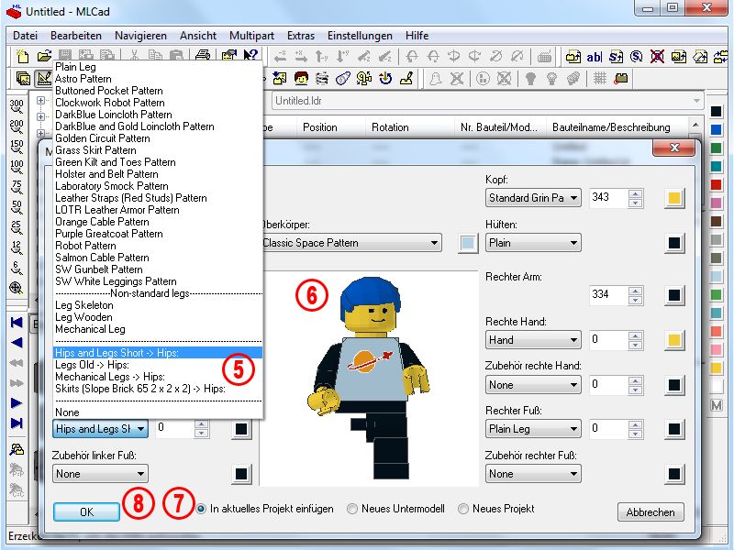Open the Einstellungen menu

[x=360, y=36]
